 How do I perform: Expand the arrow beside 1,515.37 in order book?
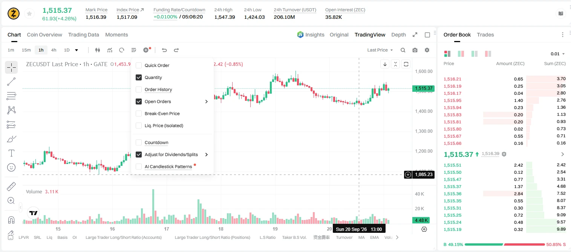[x=563, y=154]
